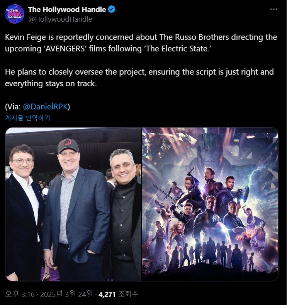Open the @DanielRPK mention link
Image resolution: width=287 pixels, height=305 pixels.
click(45, 107)
